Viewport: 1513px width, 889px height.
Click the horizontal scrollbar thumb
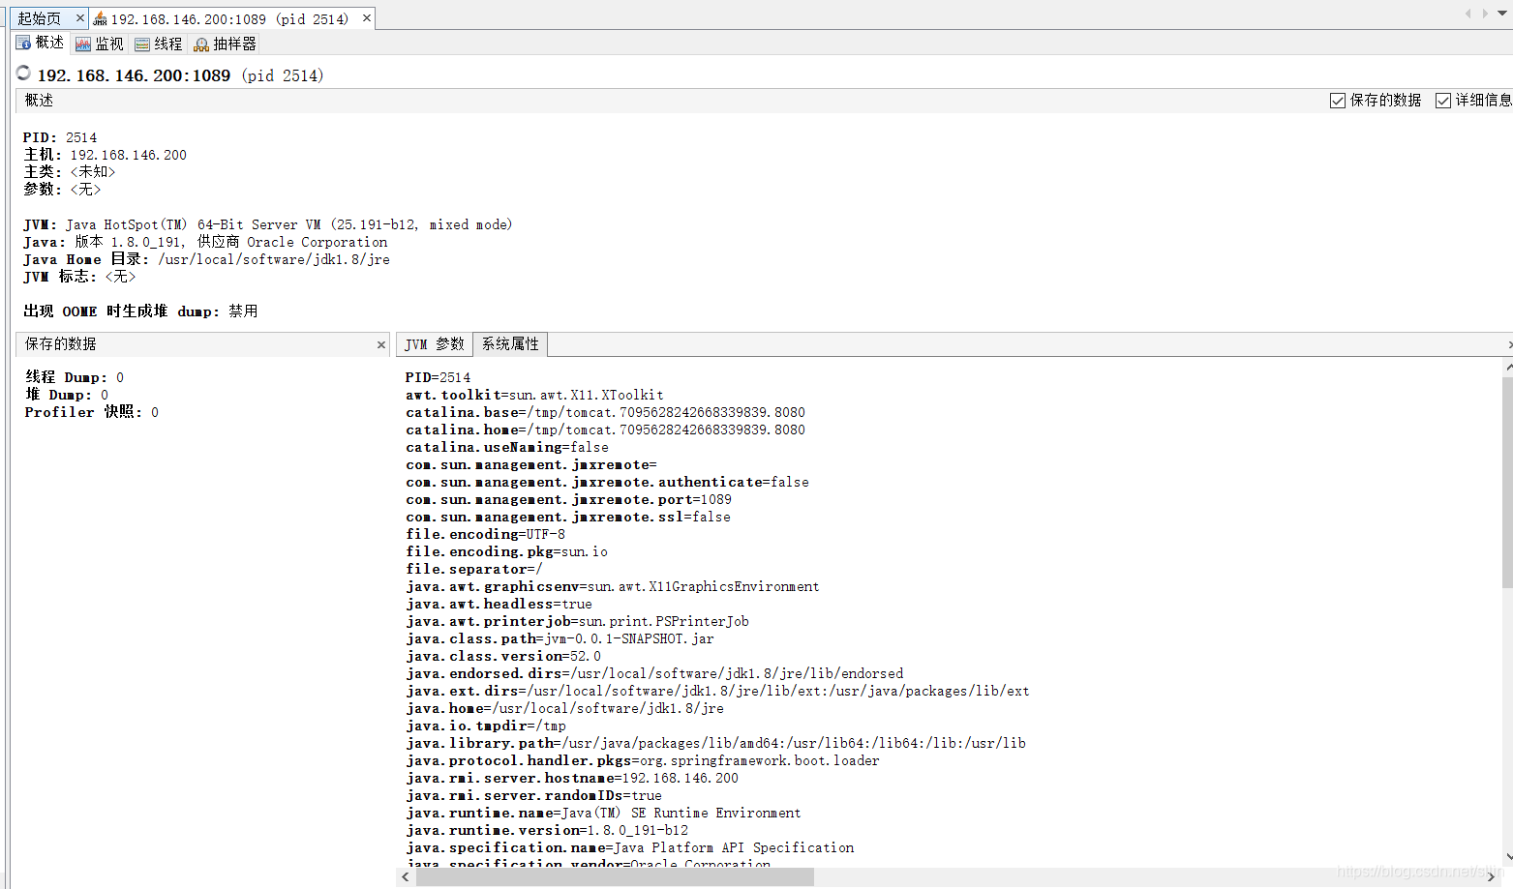[614, 876]
